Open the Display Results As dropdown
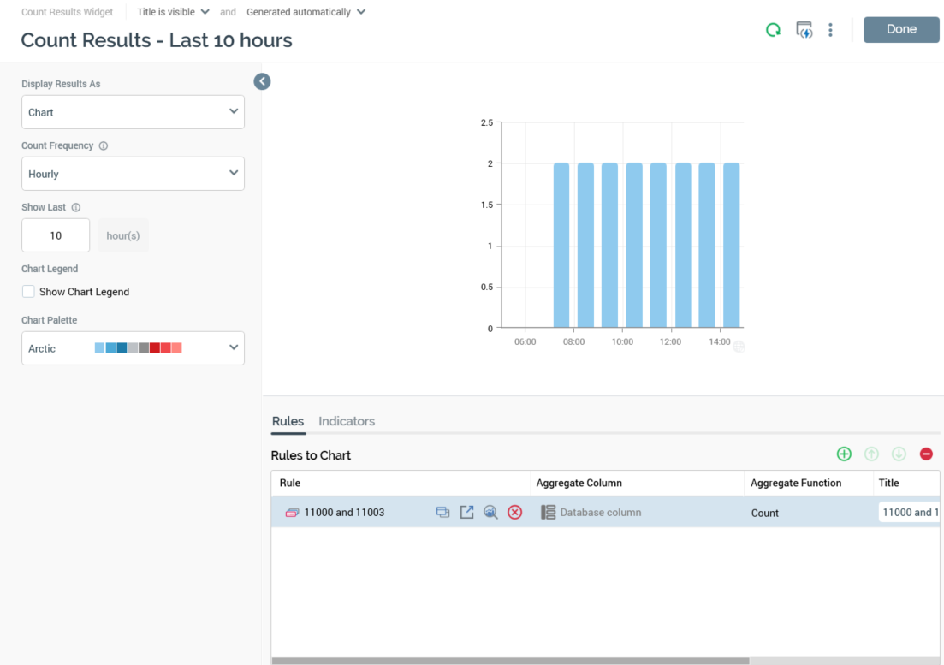The image size is (944, 665). pos(133,112)
